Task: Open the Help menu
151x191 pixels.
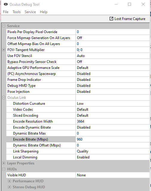Action: click(44, 12)
